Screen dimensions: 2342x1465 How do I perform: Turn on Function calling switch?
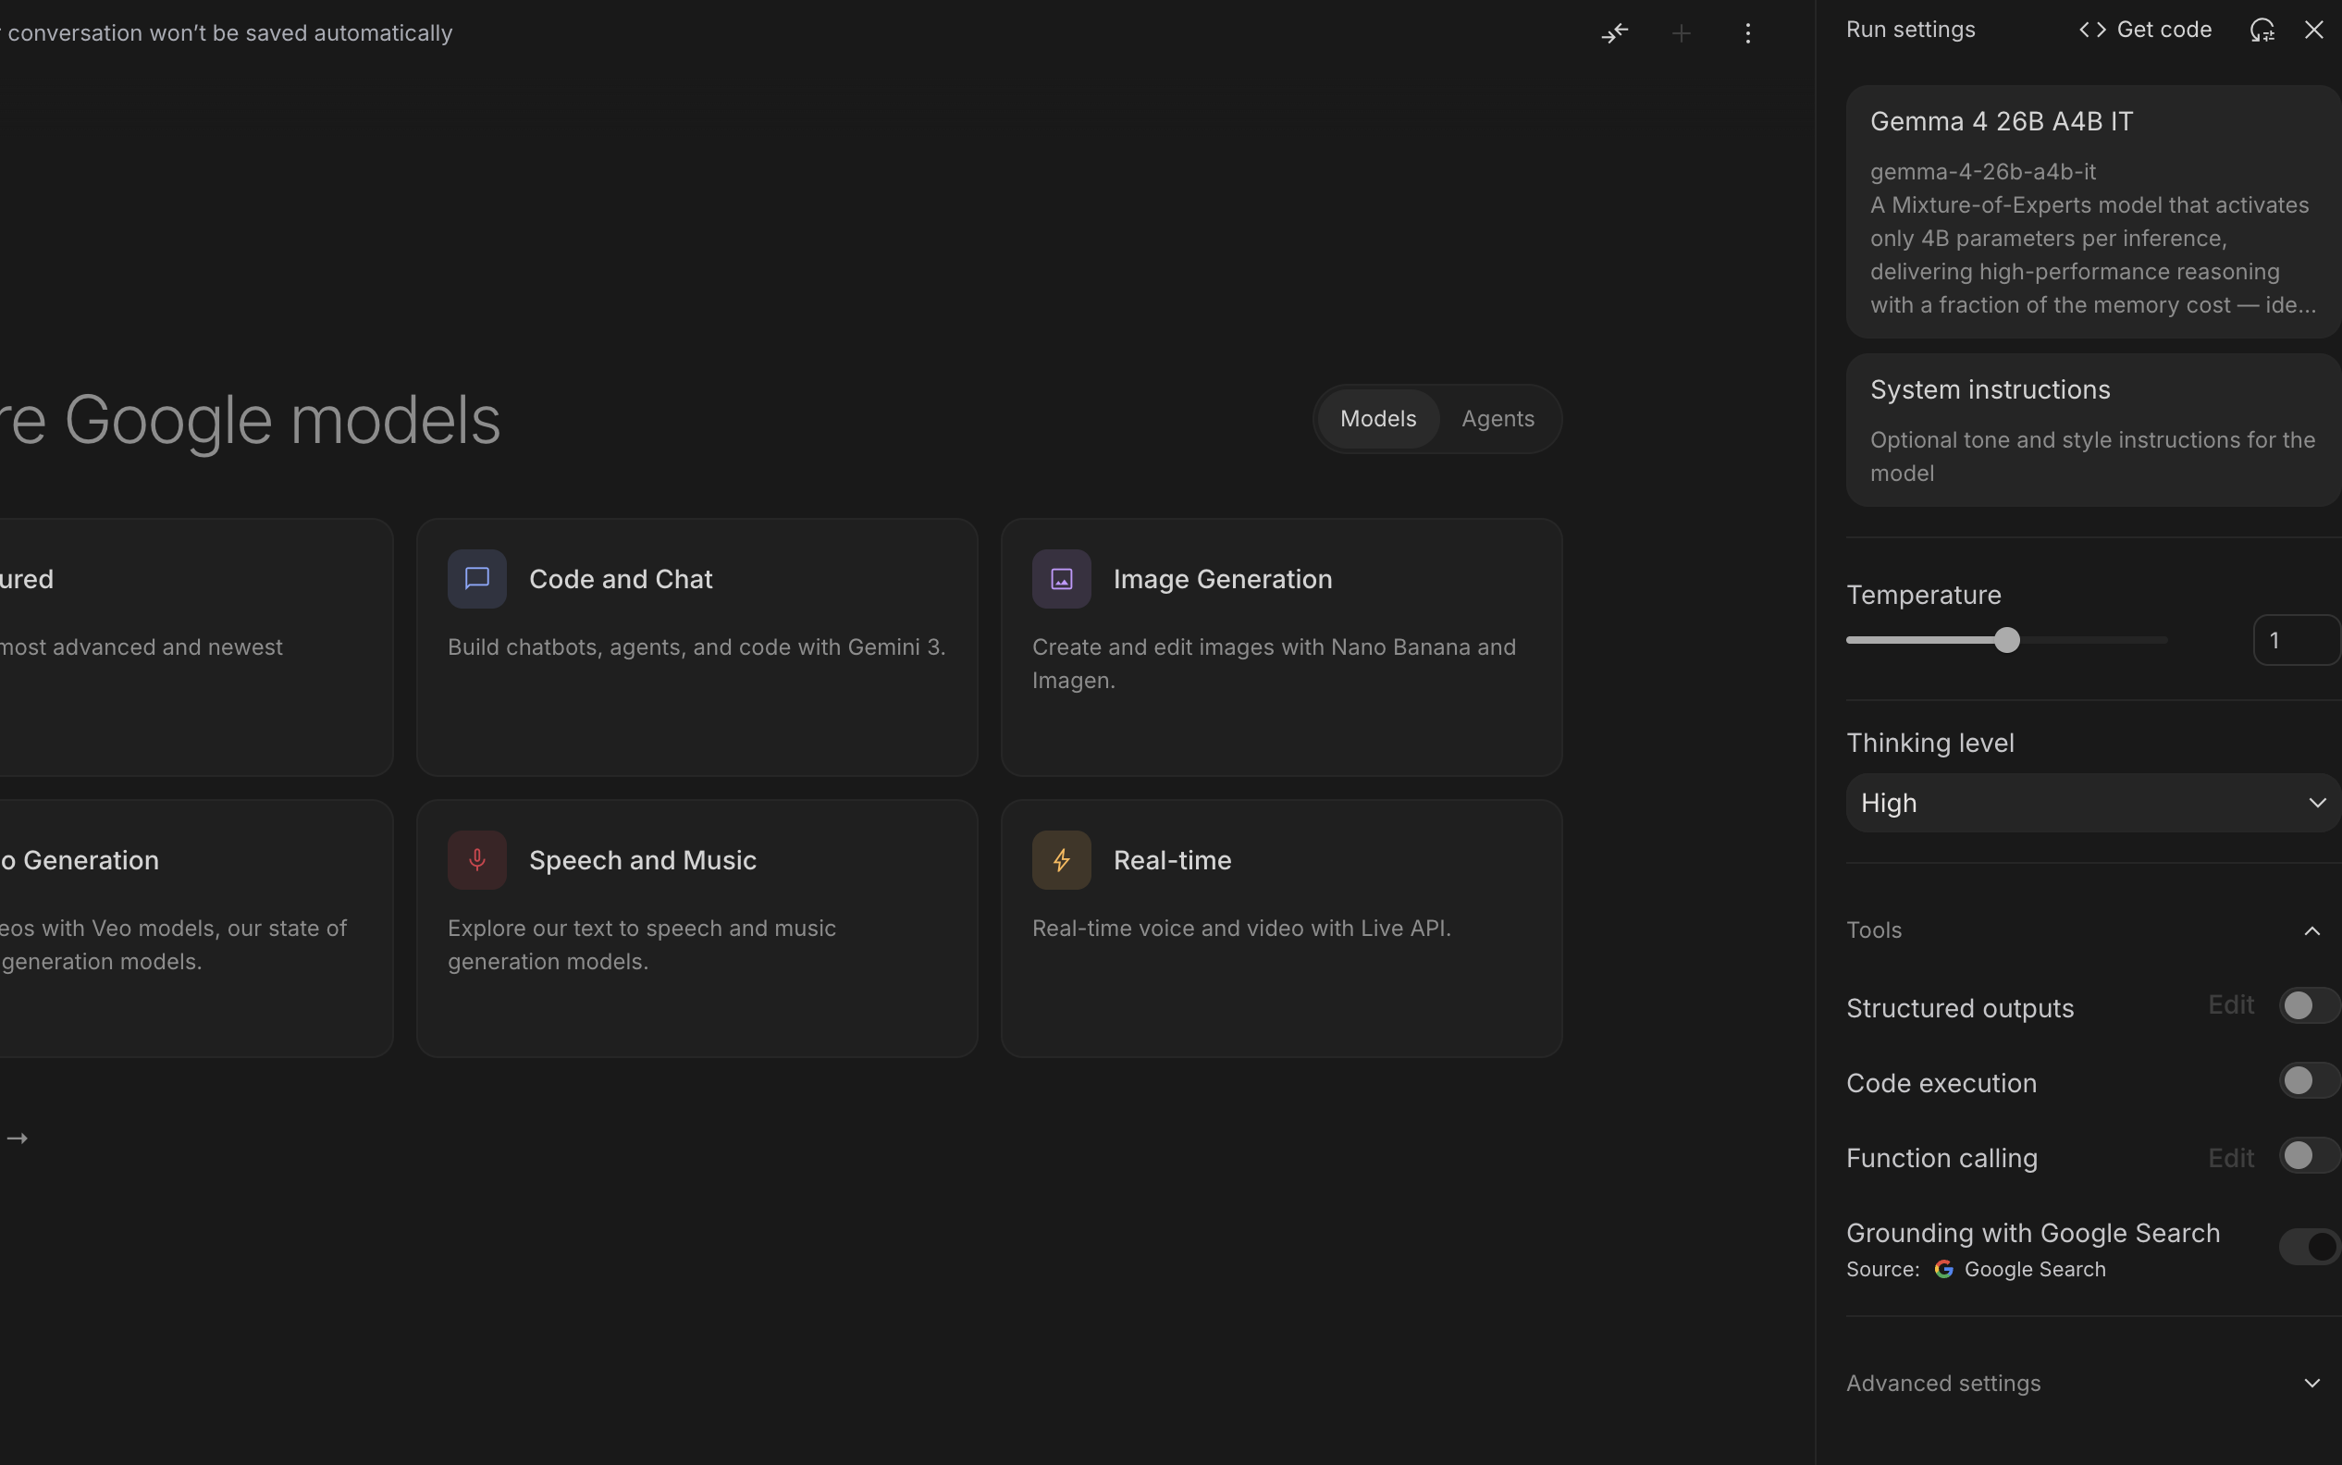pyautogui.click(x=2309, y=1155)
